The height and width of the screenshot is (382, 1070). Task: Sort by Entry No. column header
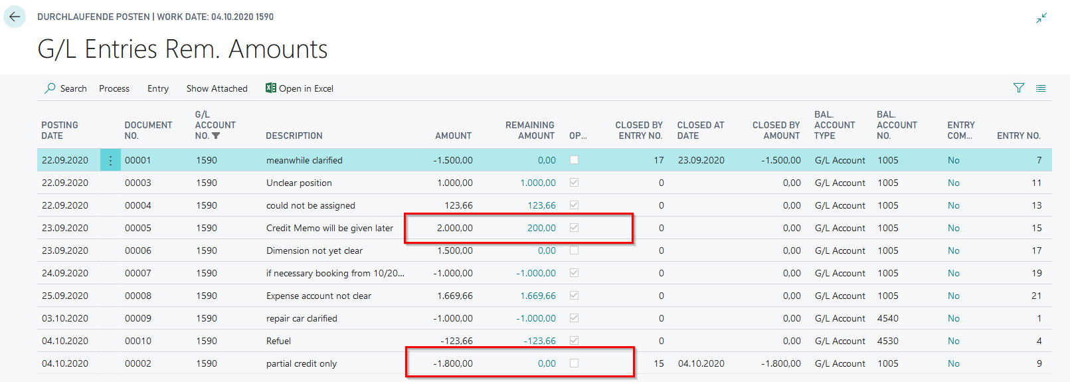click(1018, 136)
